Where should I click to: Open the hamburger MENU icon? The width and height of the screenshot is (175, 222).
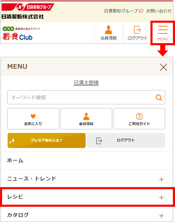(x=163, y=33)
